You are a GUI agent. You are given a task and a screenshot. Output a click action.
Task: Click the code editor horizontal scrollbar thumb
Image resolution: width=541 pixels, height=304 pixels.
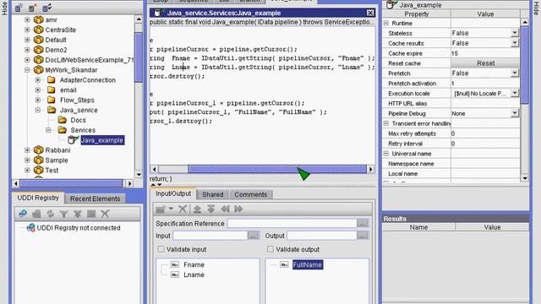coord(277,169)
